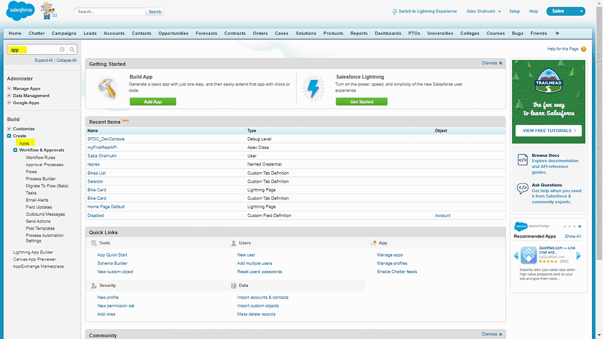Open the Reports tab

click(x=359, y=33)
